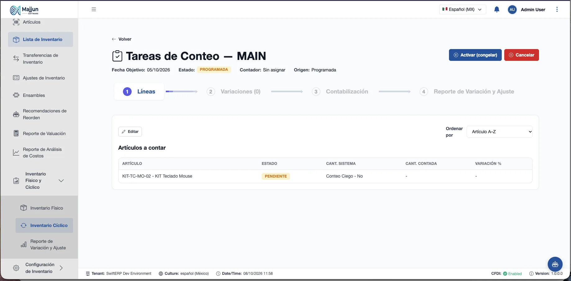Collapse the Inventario Físico y Cíclico section

point(61,181)
